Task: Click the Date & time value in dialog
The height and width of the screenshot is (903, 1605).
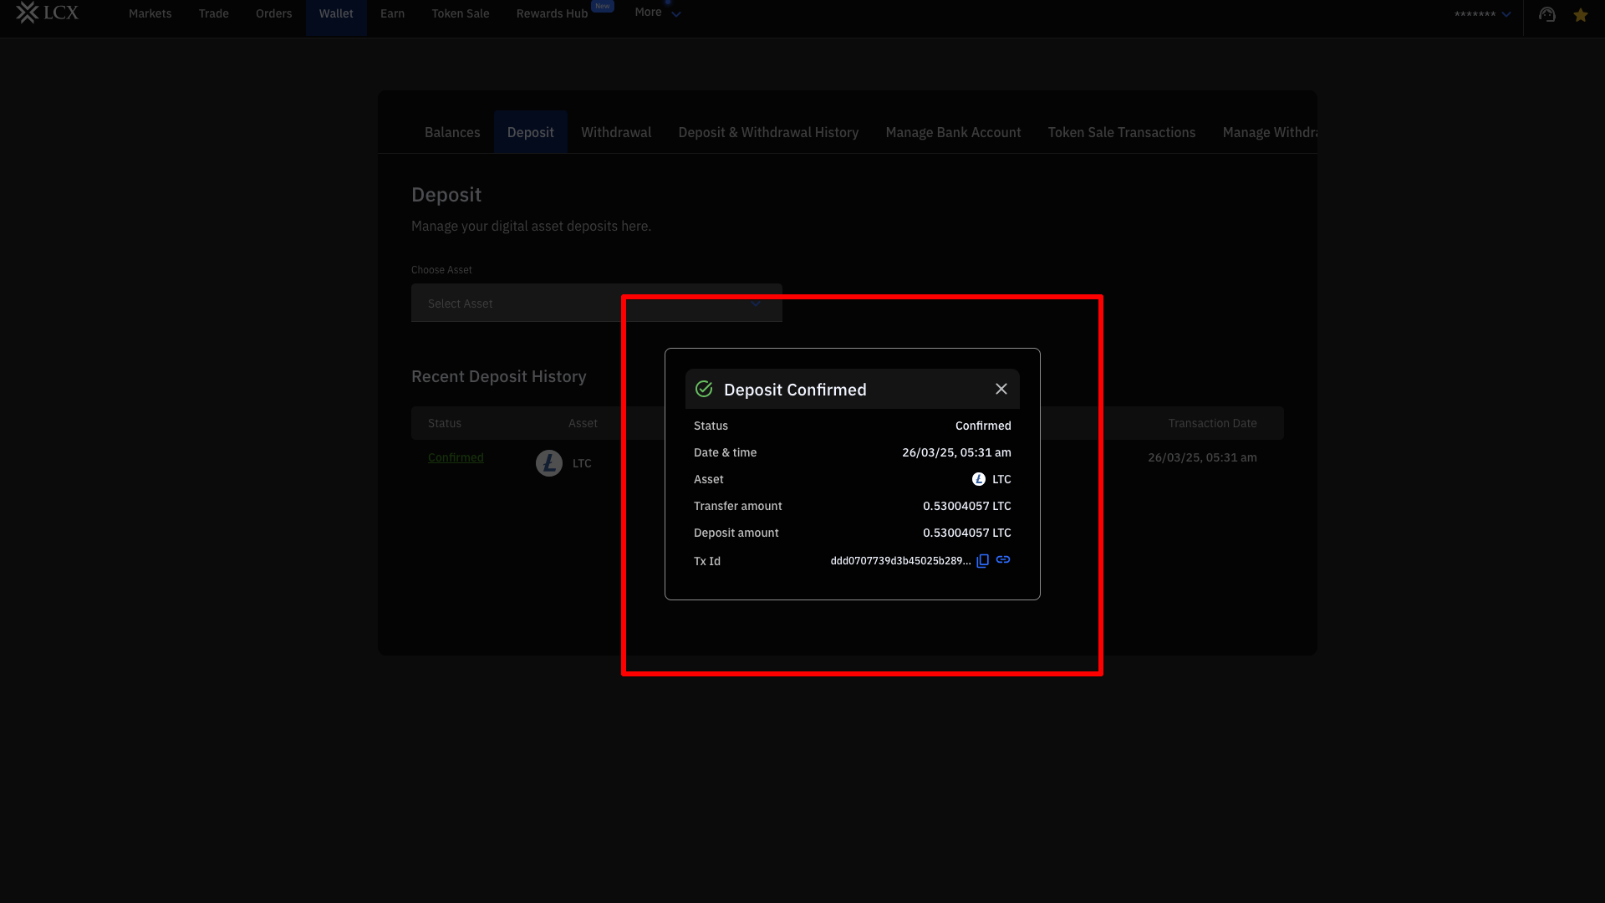Action: [x=956, y=452]
